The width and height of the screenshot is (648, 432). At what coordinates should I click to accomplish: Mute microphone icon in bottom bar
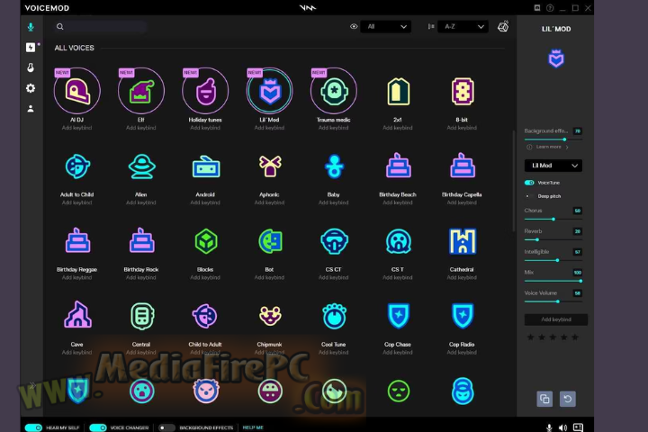pyautogui.click(x=549, y=427)
